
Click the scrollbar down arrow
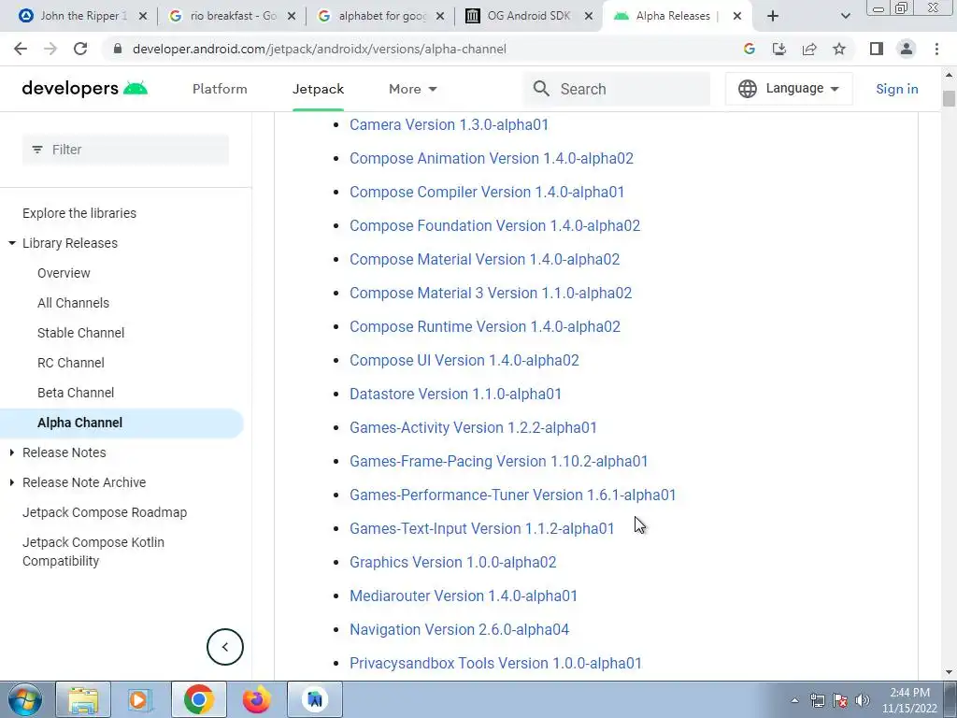949,672
